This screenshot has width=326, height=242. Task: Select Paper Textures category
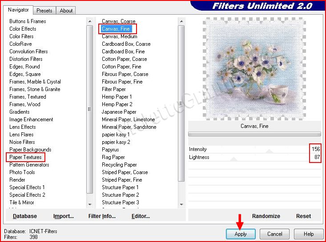25,157
